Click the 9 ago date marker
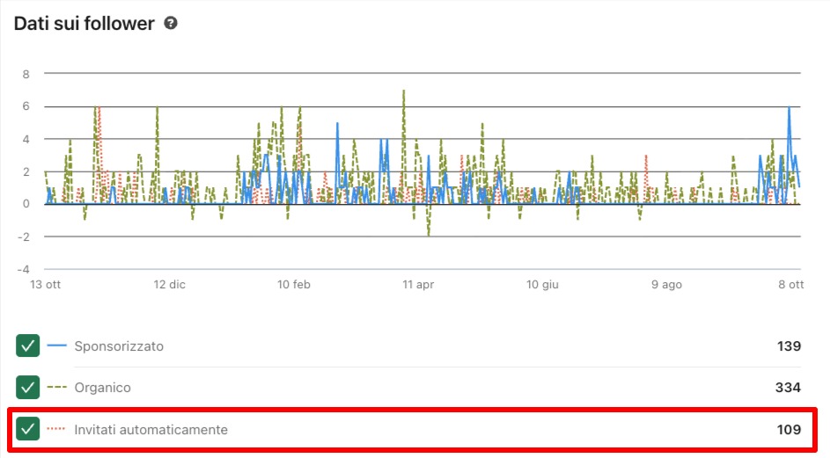The height and width of the screenshot is (458, 830). coord(666,285)
